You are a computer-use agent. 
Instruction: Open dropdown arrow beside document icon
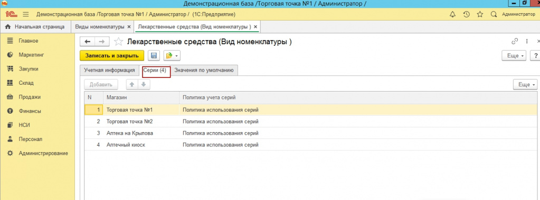[x=176, y=56]
